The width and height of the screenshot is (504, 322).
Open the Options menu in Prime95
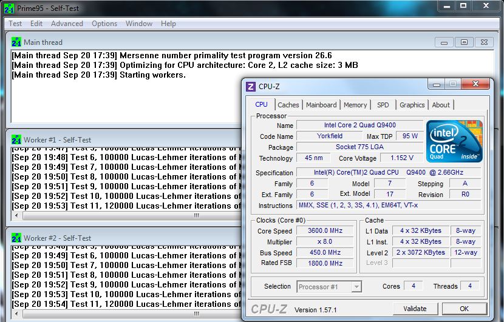point(104,24)
